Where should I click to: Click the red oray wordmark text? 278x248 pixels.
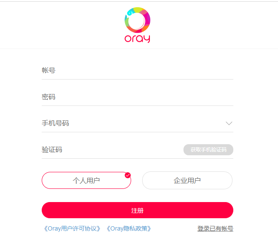pos(137,38)
